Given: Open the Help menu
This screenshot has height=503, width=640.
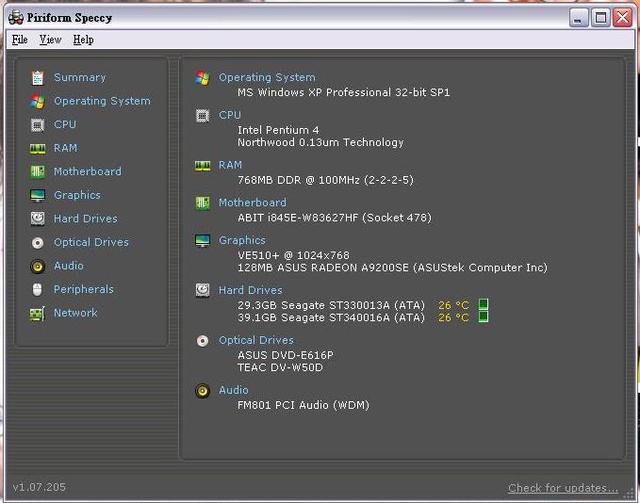Looking at the screenshot, I should tap(83, 40).
